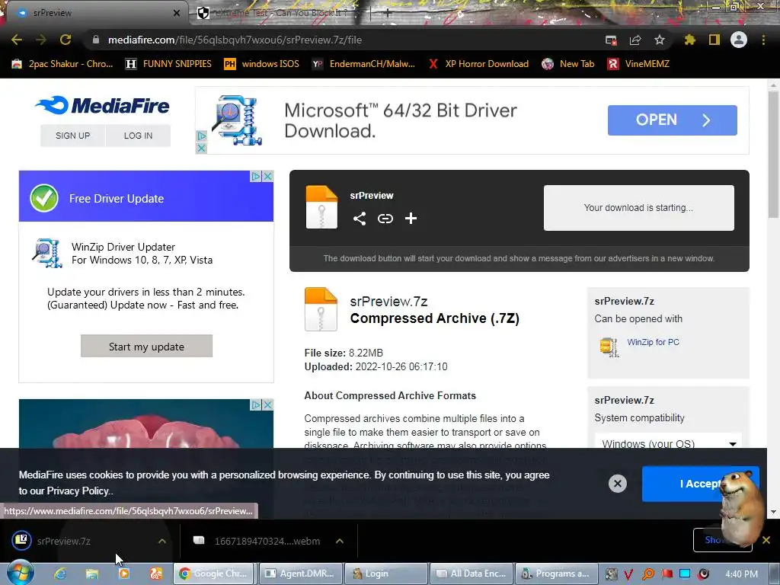Switch to Google Chrome taskbar button

click(215, 574)
